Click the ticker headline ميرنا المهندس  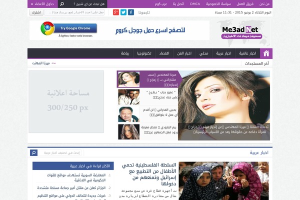[41, 63]
